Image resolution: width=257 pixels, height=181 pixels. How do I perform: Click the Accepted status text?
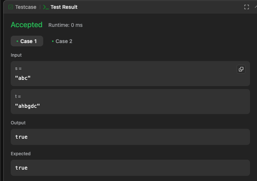(x=27, y=25)
